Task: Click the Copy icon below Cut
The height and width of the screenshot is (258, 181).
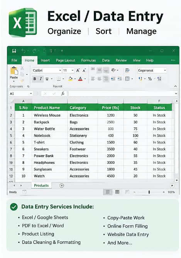Action: pos(22,74)
